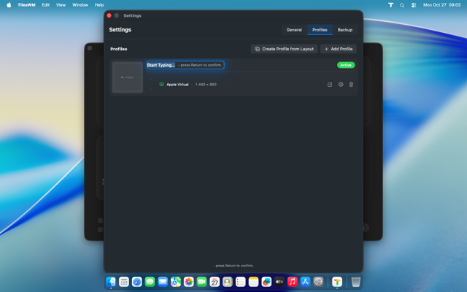Viewport: 467px width, 292px height.
Task: Open Control Center in menu bar
Action: point(413,4)
